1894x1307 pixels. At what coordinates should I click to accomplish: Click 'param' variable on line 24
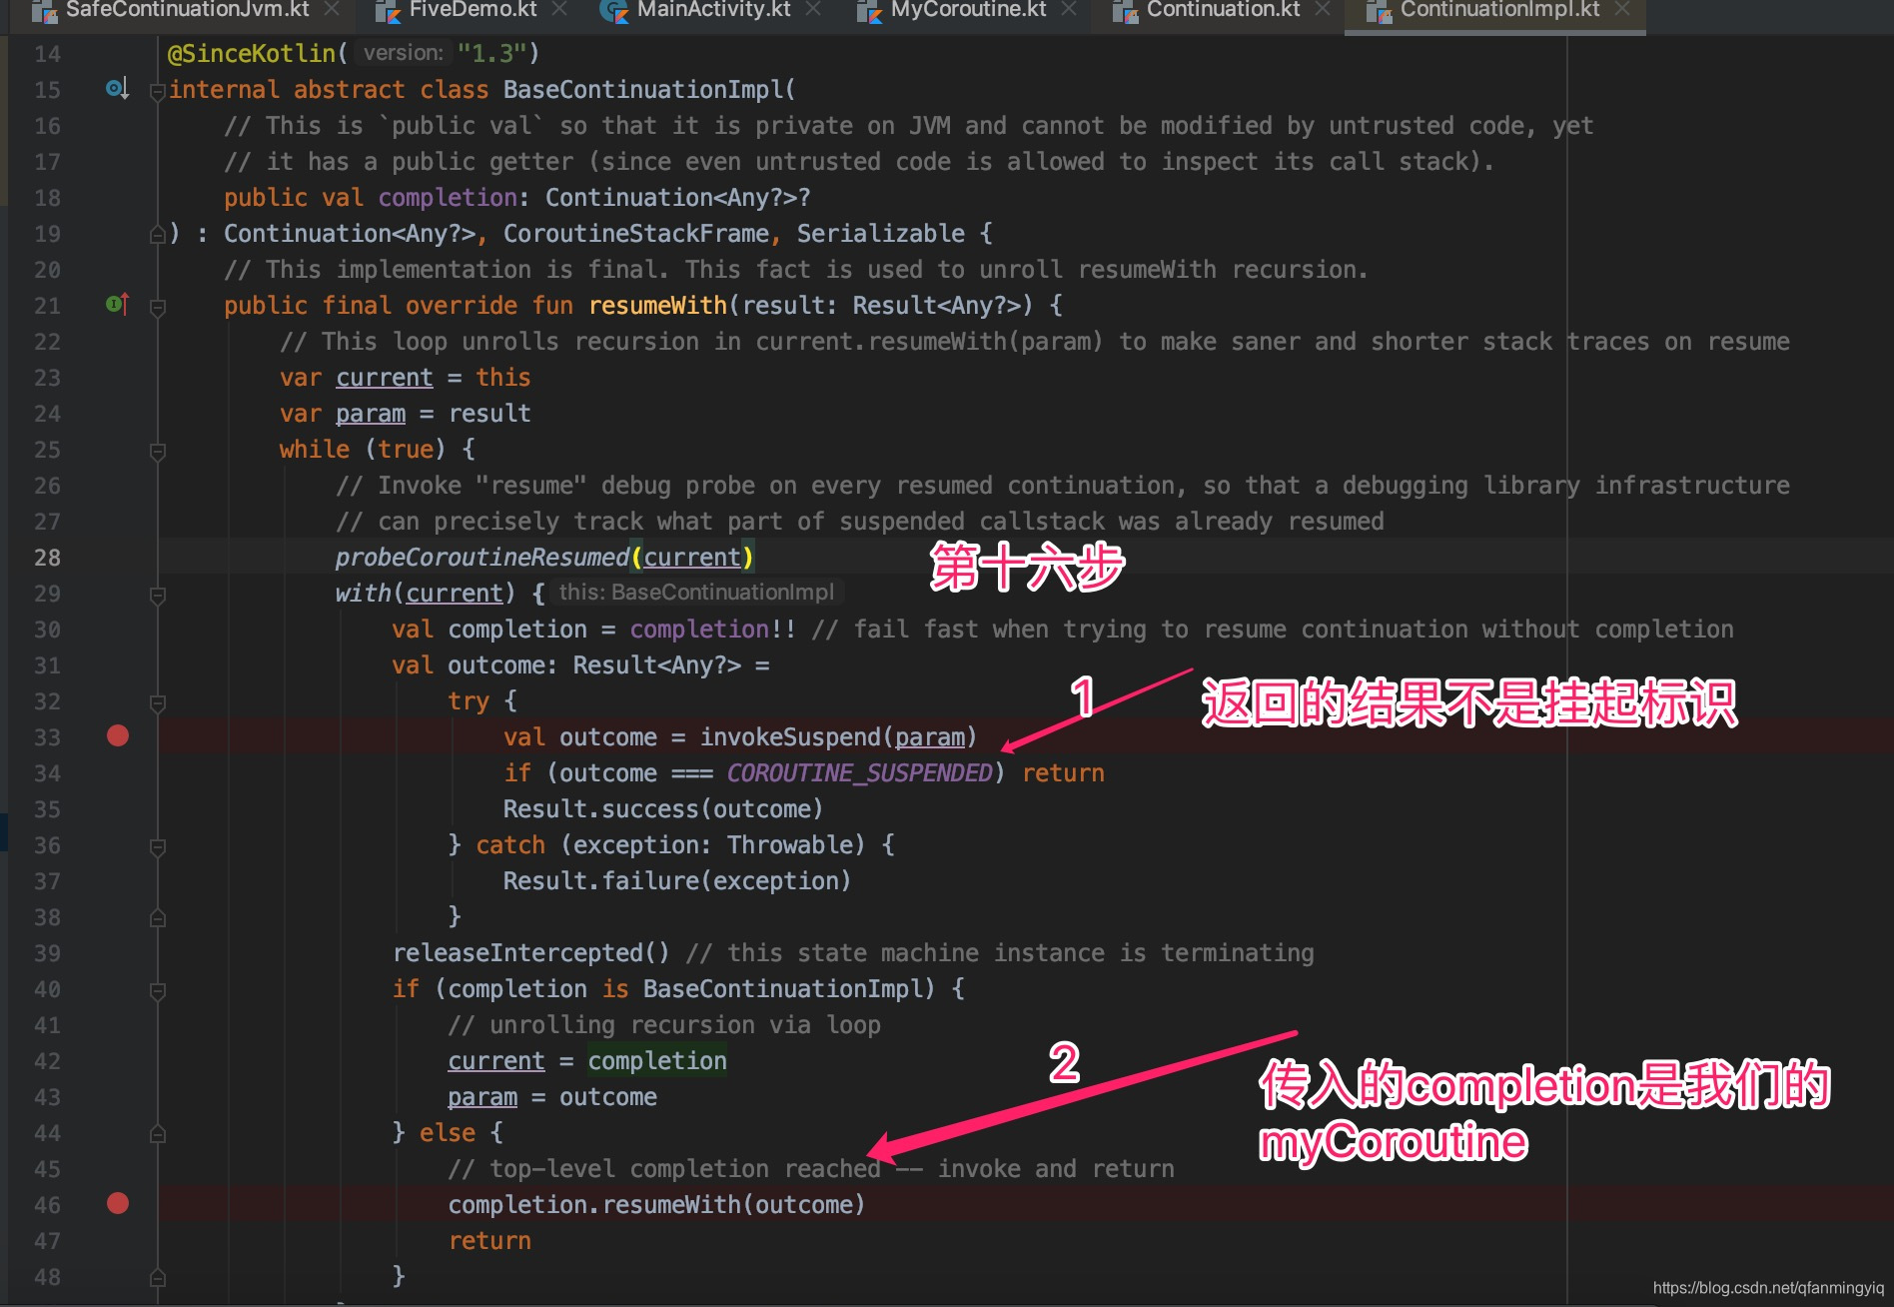370,414
